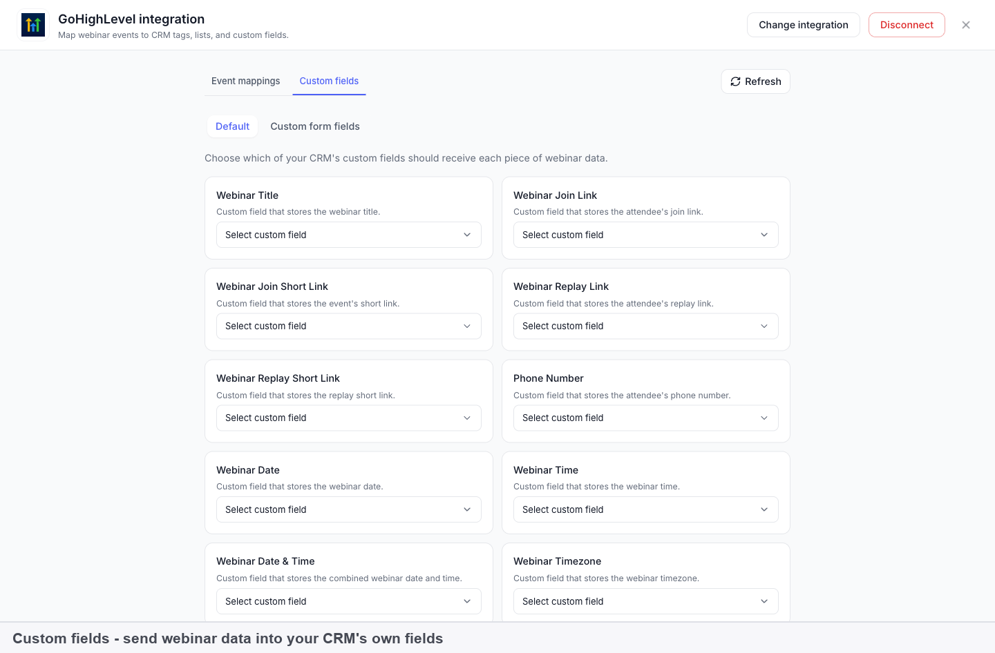Click the 'Webinar Join Short Link' card heading

point(272,286)
